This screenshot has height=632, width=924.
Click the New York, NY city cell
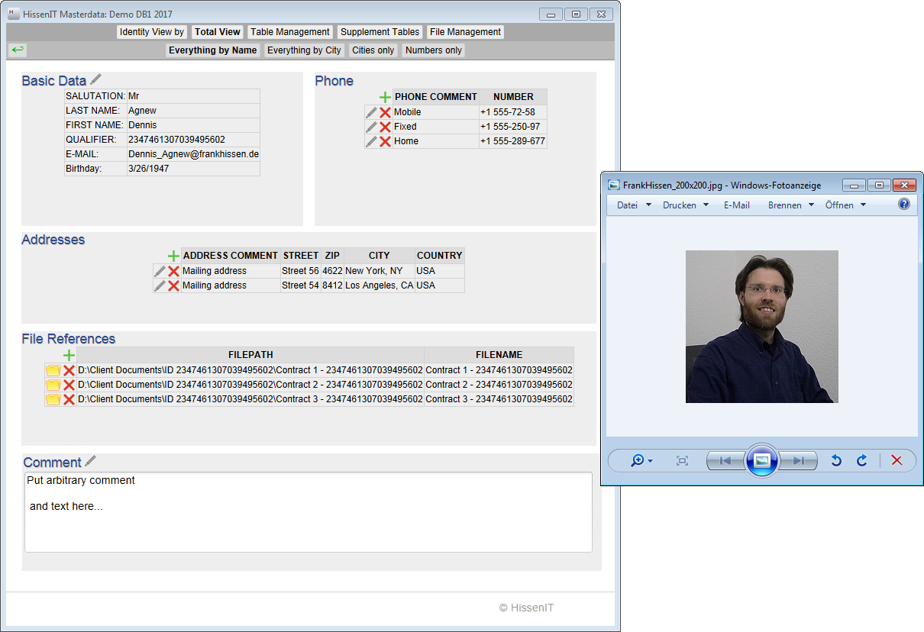click(x=380, y=271)
